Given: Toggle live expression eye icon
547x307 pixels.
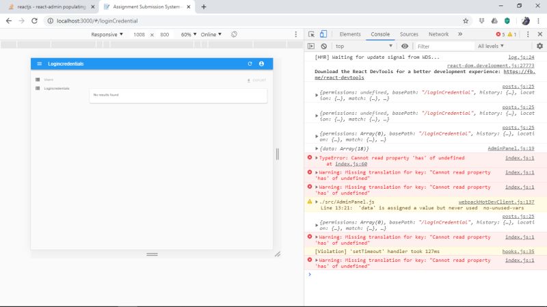Looking at the screenshot, I should [x=405, y=46].
